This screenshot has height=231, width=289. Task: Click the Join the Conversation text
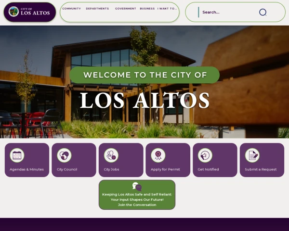pyautogui.click(x=137, y=205)
